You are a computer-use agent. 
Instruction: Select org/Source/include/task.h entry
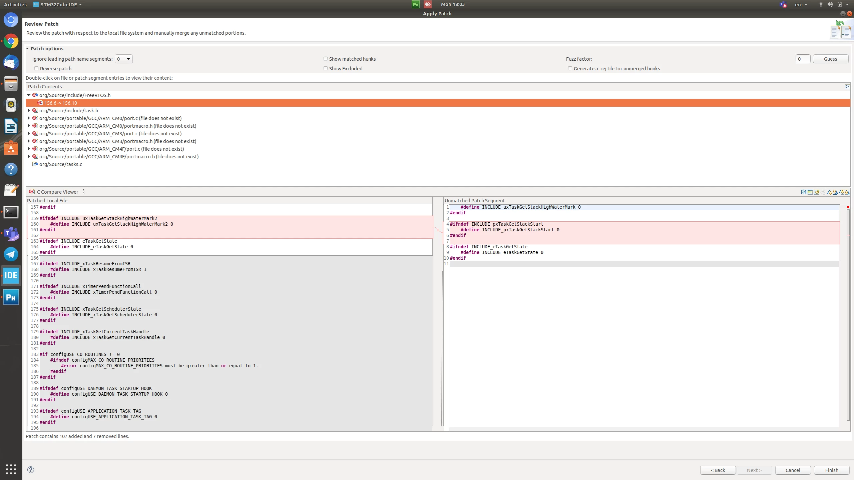click(x=68, y=110)
